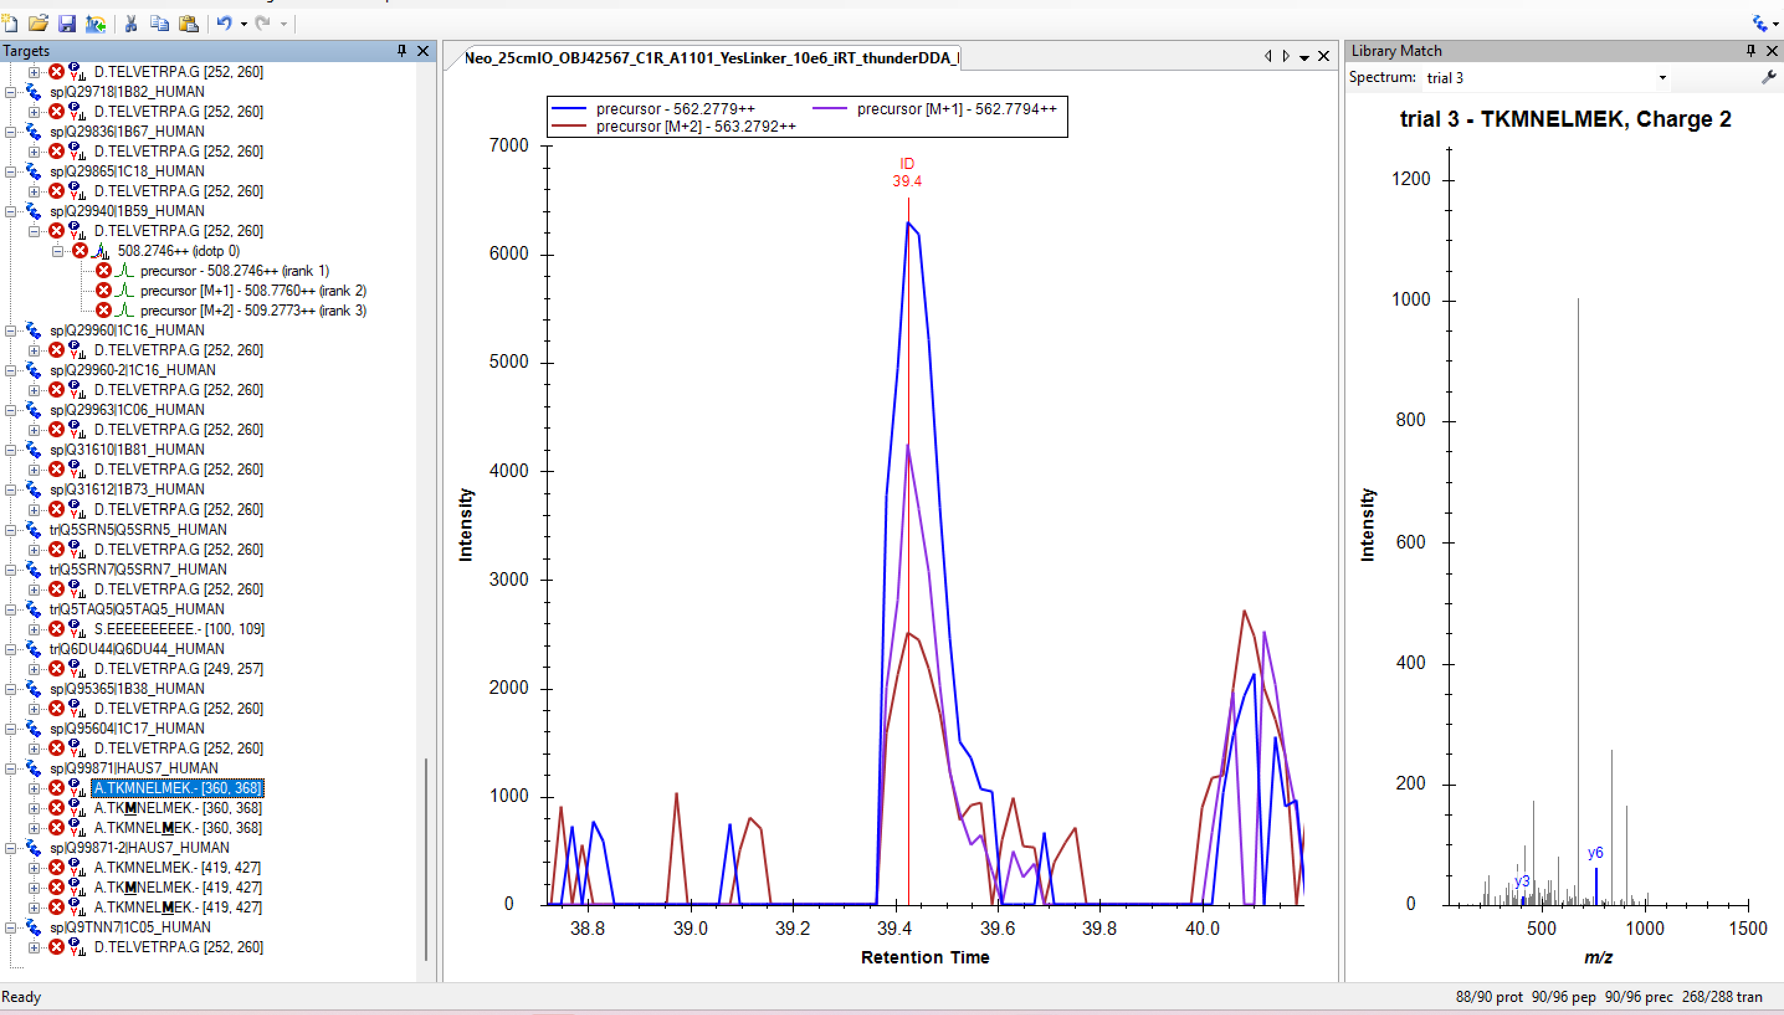Click the Import Results toolbar icon
This screenshot has width=1784, height=1015.
pyautogui.click(x=96, y=24)
